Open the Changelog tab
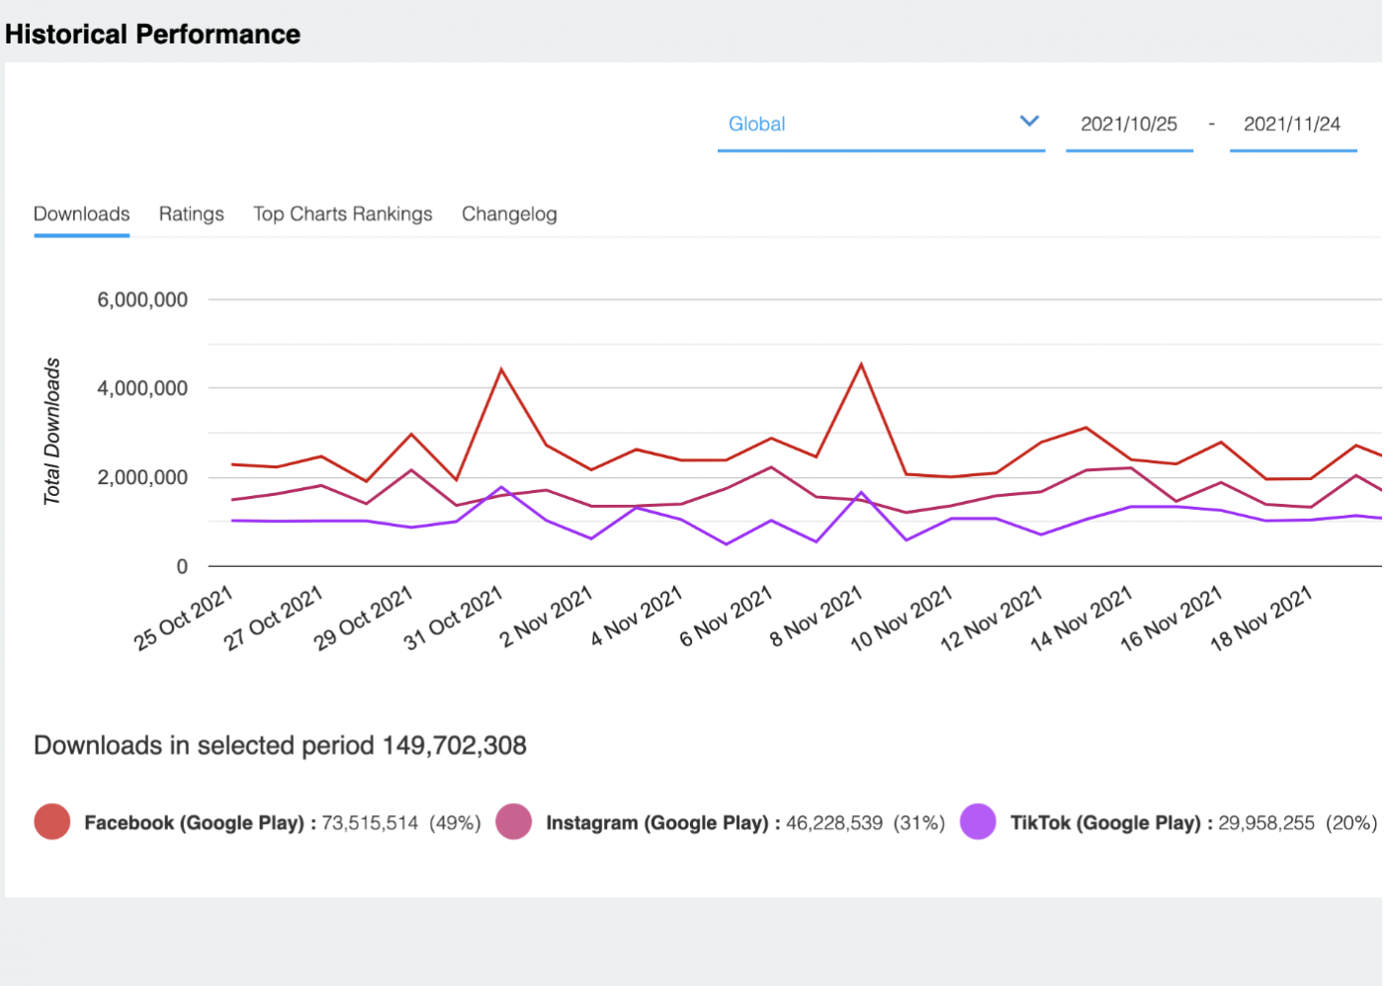The width and height of the screenshot is (1384, 986). 509,213
